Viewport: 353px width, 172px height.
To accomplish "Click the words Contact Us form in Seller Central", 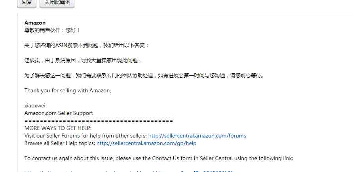I will pyautogui.click(x=192, y=158).
